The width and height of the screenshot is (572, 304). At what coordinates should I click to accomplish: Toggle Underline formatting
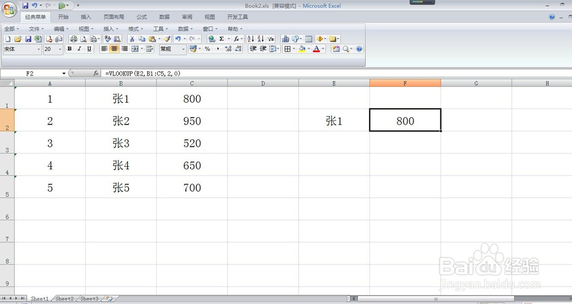pos(89,49)
